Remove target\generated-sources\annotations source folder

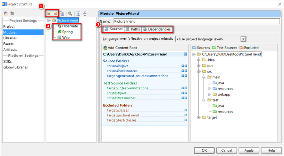(x=186, y=76)
